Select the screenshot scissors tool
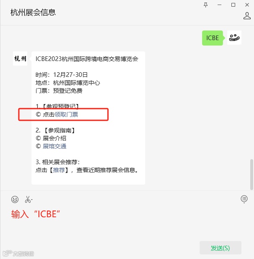254x259 pixels. [x=28, y=199]
